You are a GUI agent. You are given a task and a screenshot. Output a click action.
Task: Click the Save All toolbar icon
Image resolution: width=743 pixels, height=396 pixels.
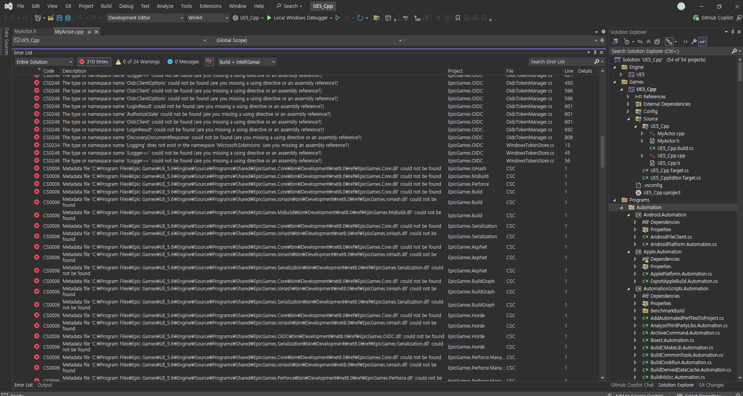[68, 18]
